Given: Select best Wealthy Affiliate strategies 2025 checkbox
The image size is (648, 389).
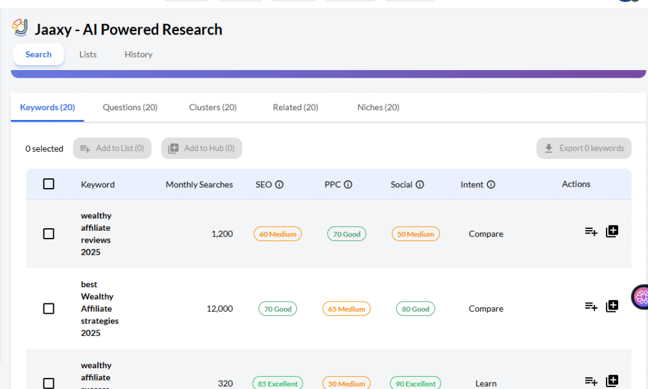Looking at the screenshot, I should pos(49,309).
